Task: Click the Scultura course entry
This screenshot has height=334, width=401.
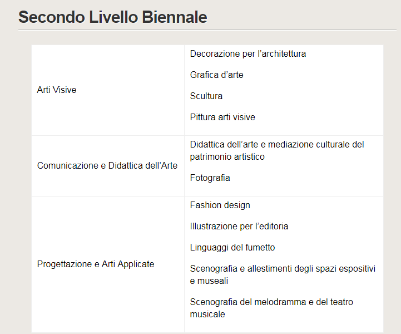Action: pyautogui.click(x=206, y=96)
